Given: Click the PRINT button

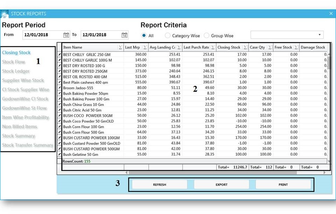Looking at the screenshot, I should point(283,185).
